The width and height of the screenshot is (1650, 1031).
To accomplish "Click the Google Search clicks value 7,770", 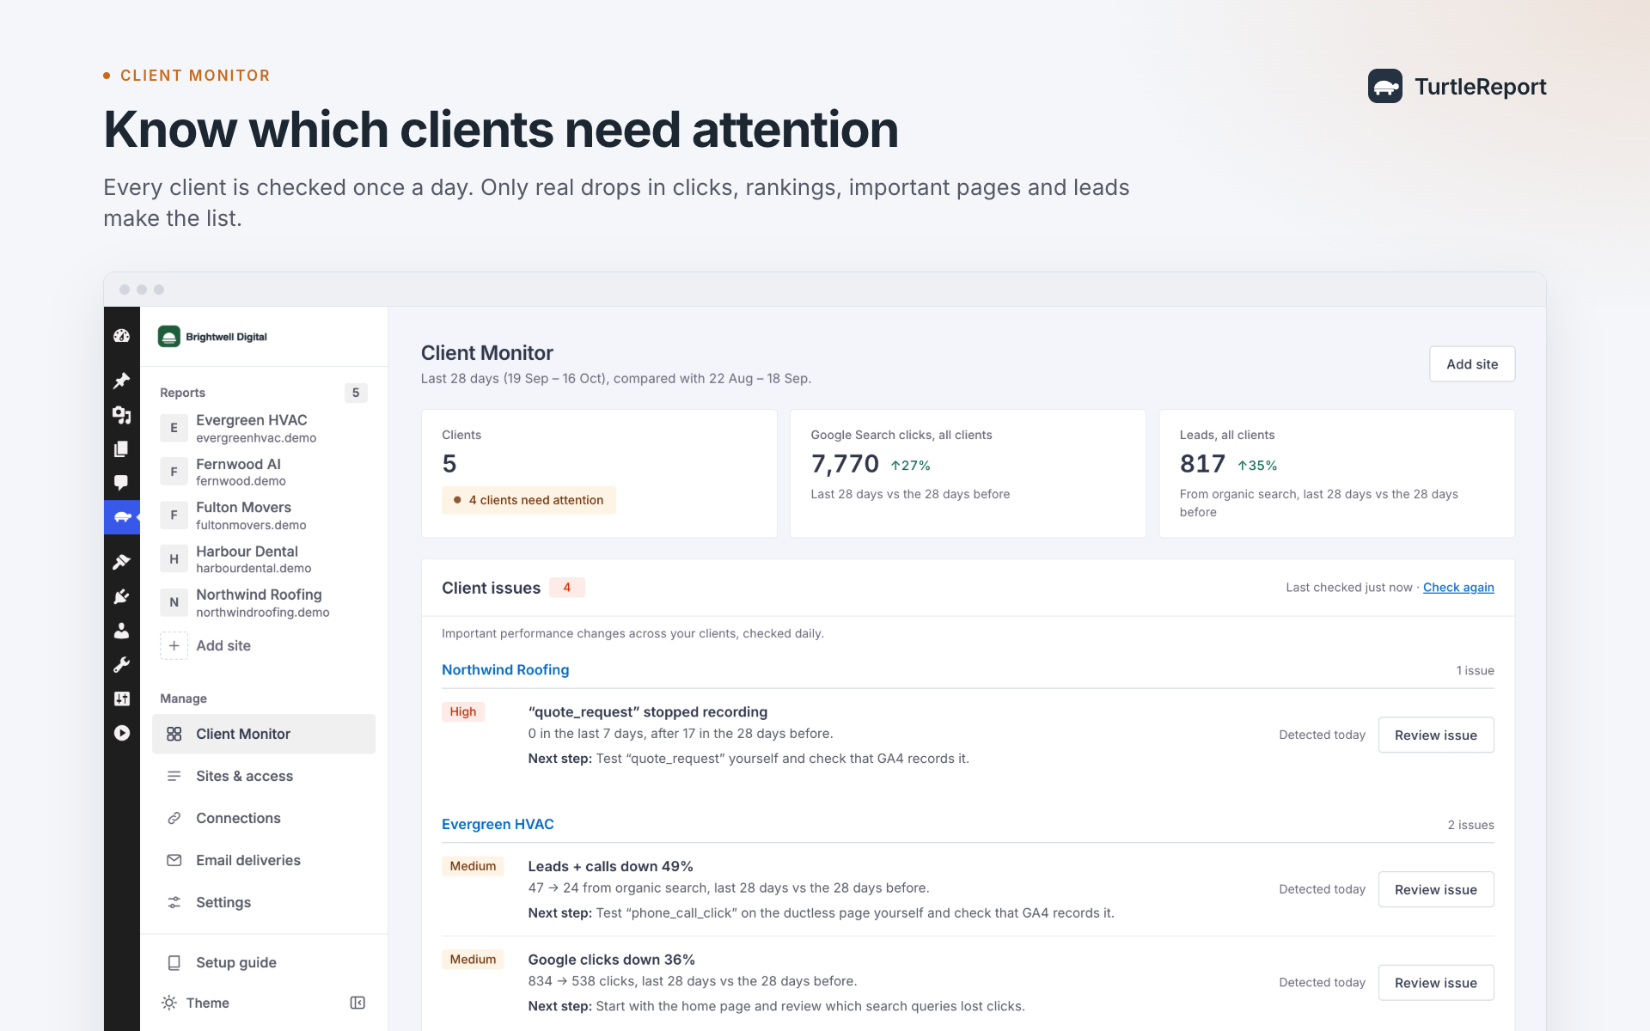I will coord(845,464).
